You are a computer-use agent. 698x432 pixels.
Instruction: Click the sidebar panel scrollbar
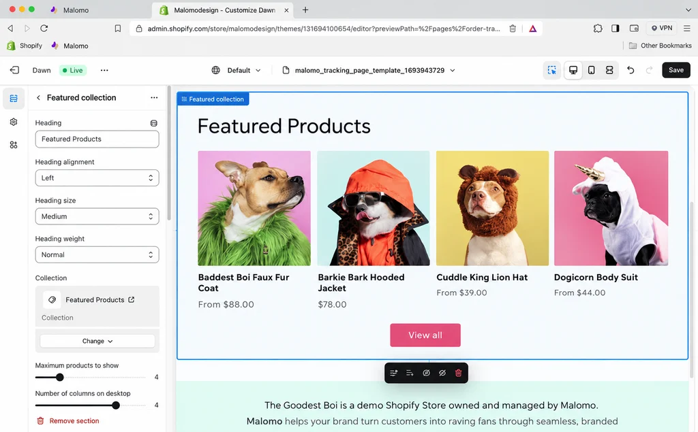[169, 153]
